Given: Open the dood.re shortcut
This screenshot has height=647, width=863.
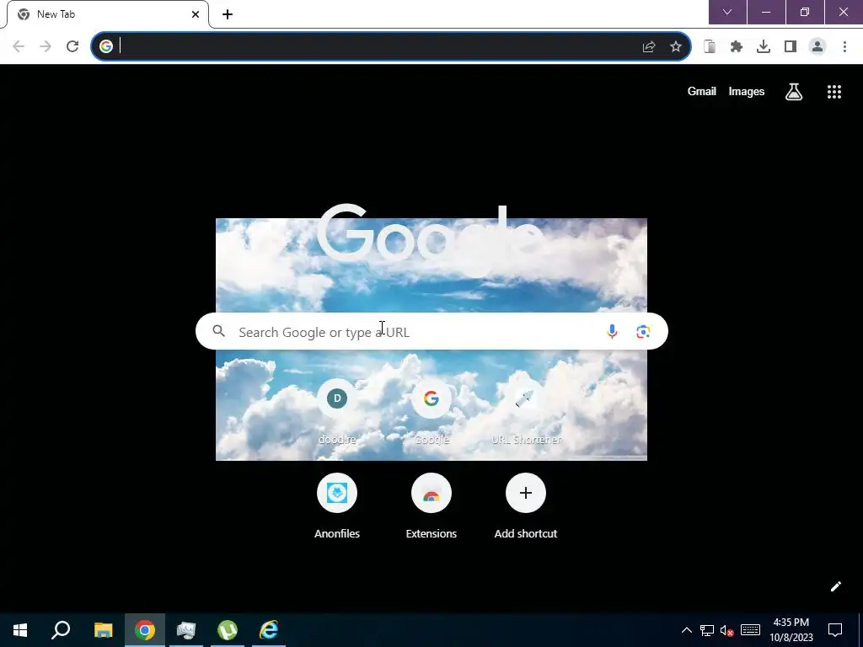Looking at the screenshot, I should coord(337,410).
